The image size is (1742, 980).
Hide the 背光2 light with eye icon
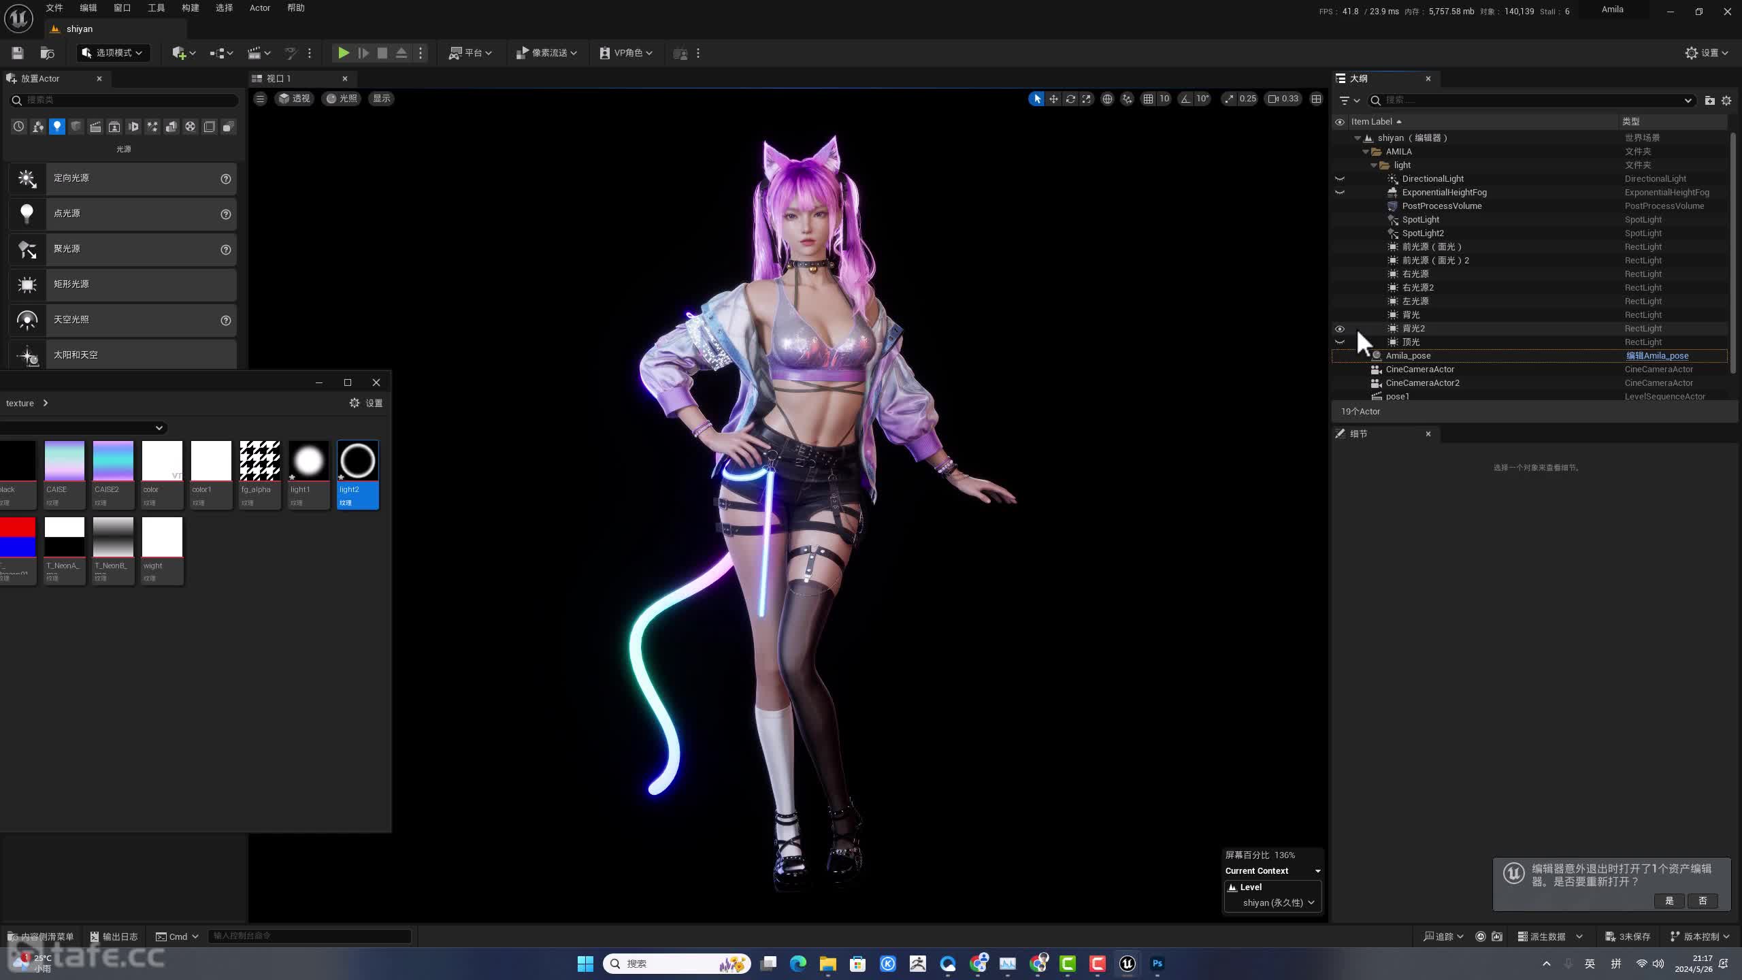pyautogui.click(x=1340, y=329)
